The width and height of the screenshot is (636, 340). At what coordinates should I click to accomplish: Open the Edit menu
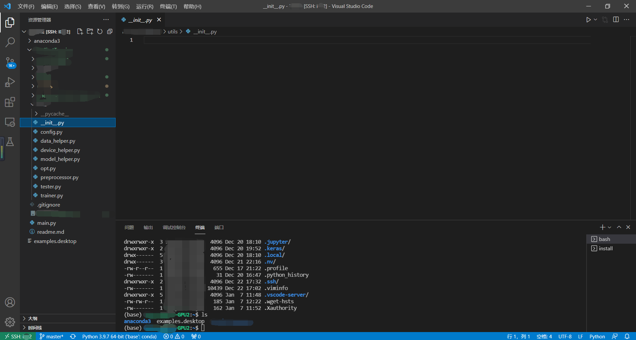(49, 6)
